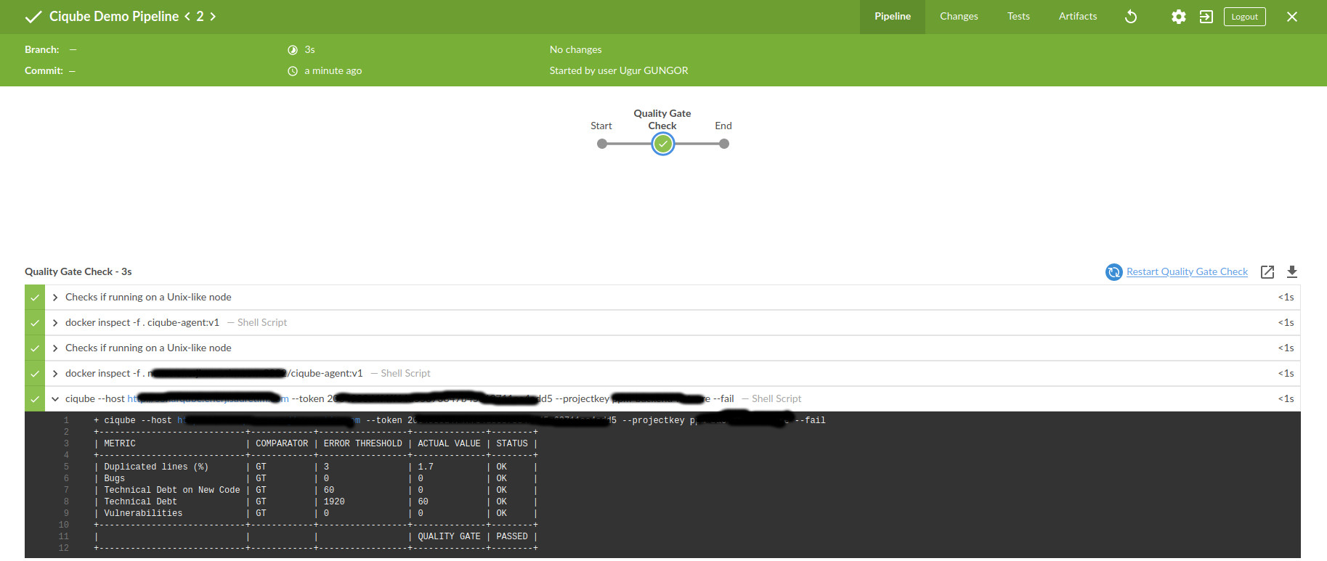Screen dimensions: 1327x561
Task: Click the 'Technical Debt on New Code' log row
Action: (x=315, y=490)
